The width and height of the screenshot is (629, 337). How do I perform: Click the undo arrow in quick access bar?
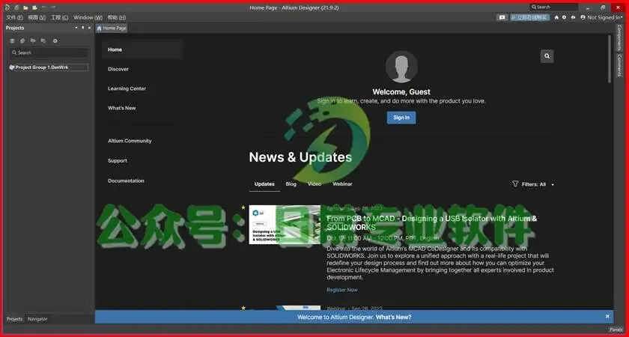coord(44,7)
